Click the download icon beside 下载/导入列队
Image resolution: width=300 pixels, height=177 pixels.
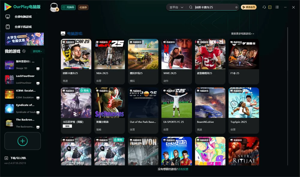point(6,158)
